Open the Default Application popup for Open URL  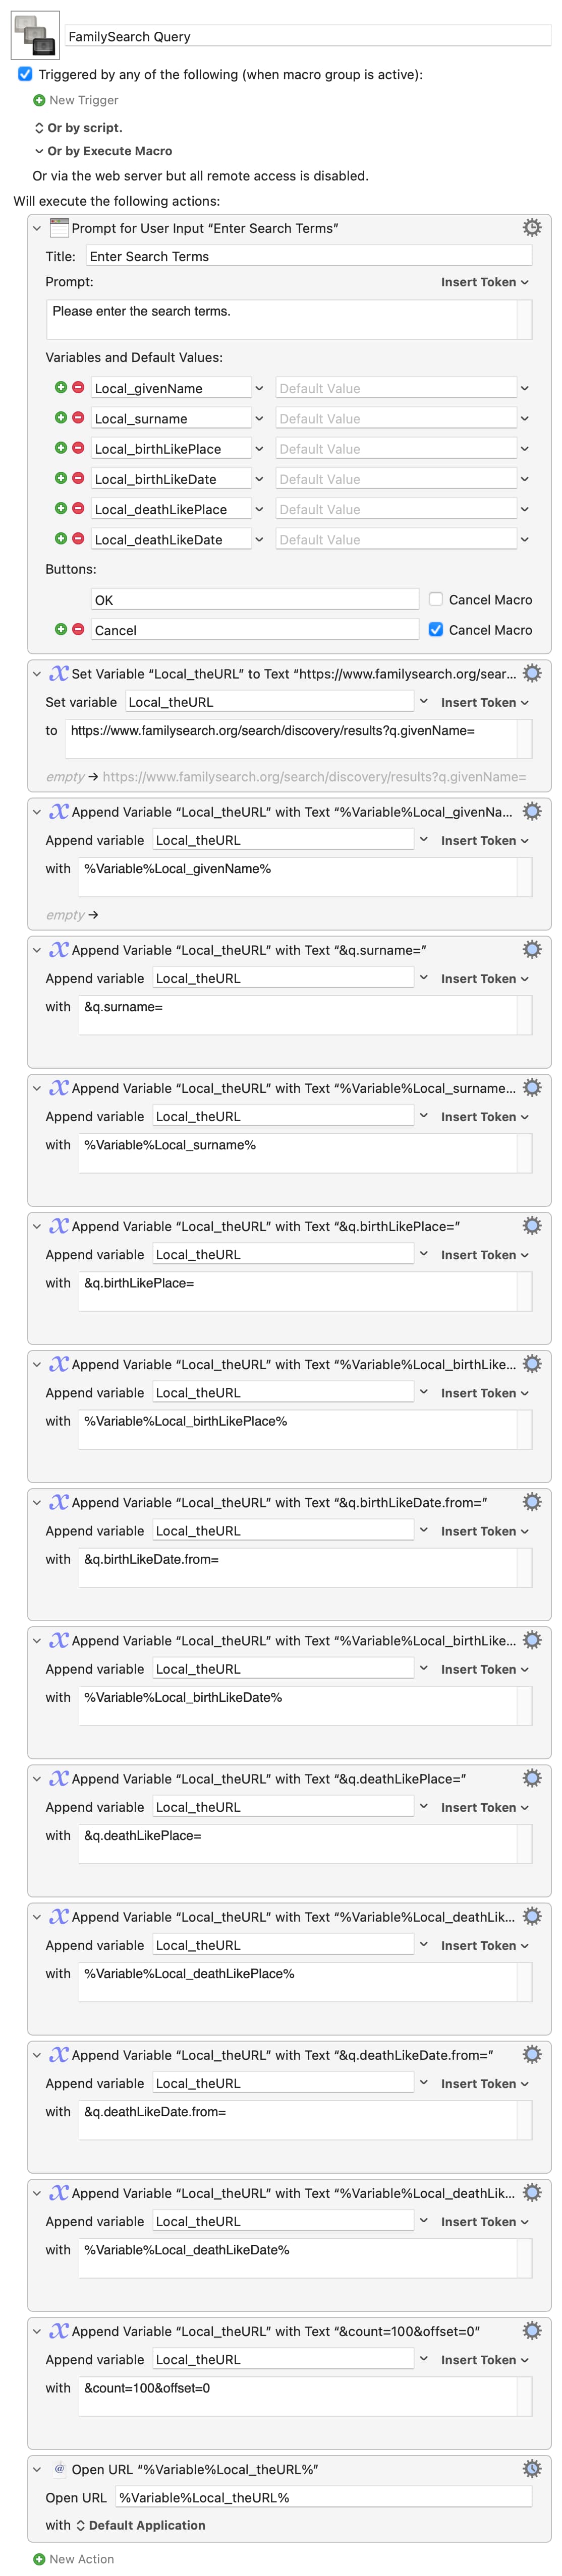(141, 2525)
